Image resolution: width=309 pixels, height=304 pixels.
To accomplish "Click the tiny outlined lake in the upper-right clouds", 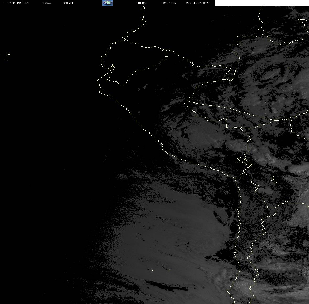I will (x=288, y=68).
